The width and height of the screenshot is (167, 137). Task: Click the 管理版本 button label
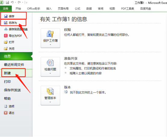[50, 98]
